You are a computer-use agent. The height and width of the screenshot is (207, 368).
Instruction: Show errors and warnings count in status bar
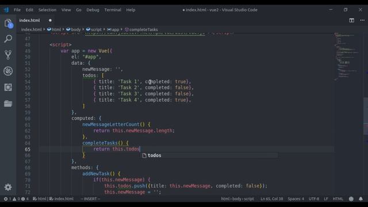(16, 199)
